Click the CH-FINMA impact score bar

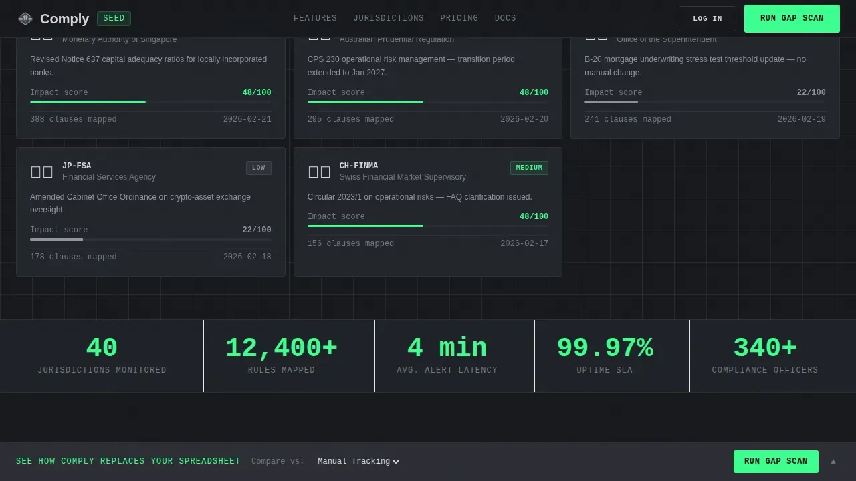[x=428, y=226]
